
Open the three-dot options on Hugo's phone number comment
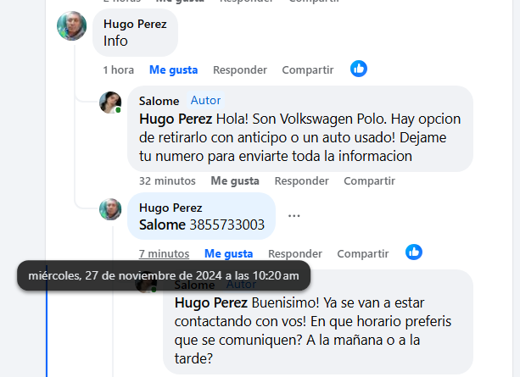[294, 216]
